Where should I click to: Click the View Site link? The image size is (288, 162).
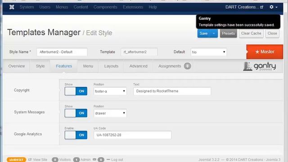(x=40, y=160)
